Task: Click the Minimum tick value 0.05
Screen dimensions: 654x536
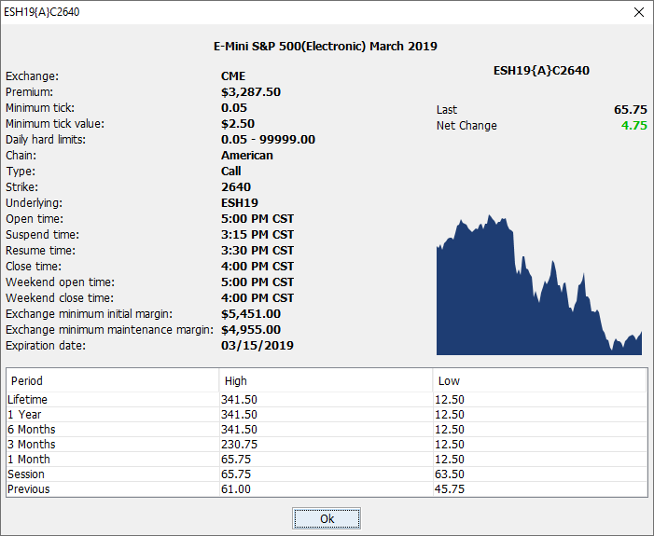Action: coord(234,107)
